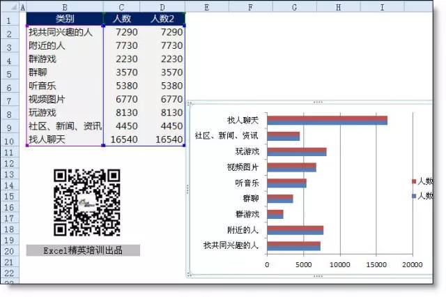Select column G header

[x=294, y=7]
